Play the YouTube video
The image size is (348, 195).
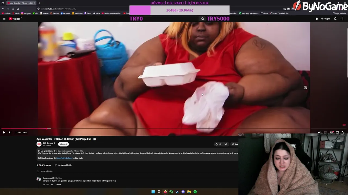pyautogui.click(x=4, y=132)
